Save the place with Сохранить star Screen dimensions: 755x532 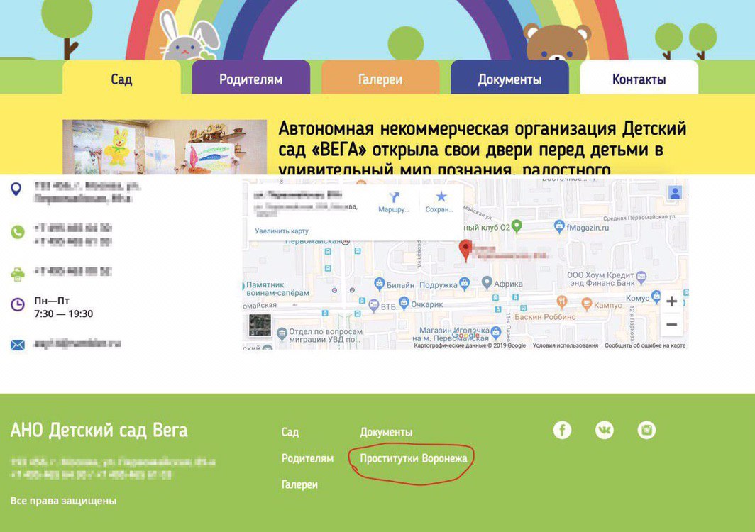(440, 202)
